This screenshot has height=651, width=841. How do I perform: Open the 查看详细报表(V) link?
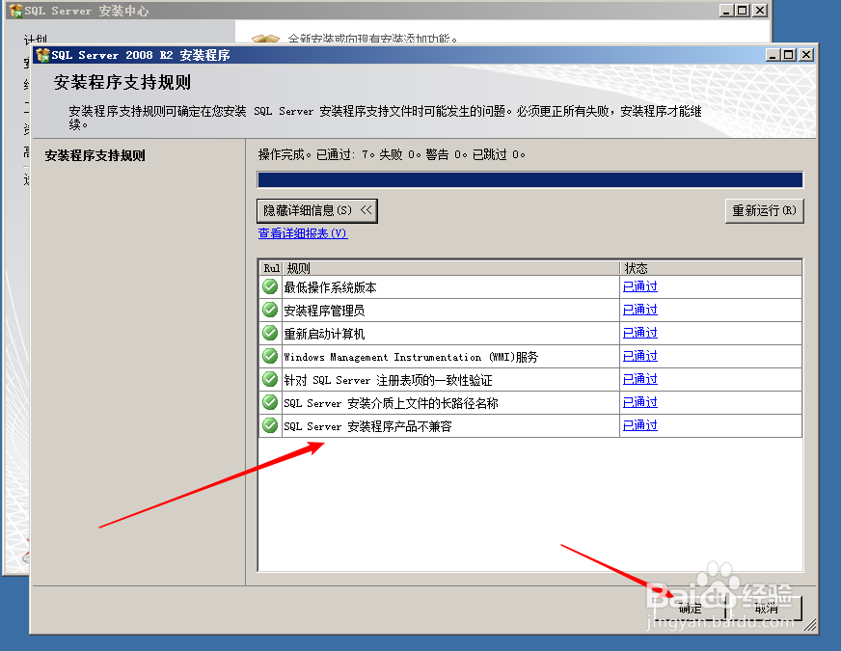303,233
